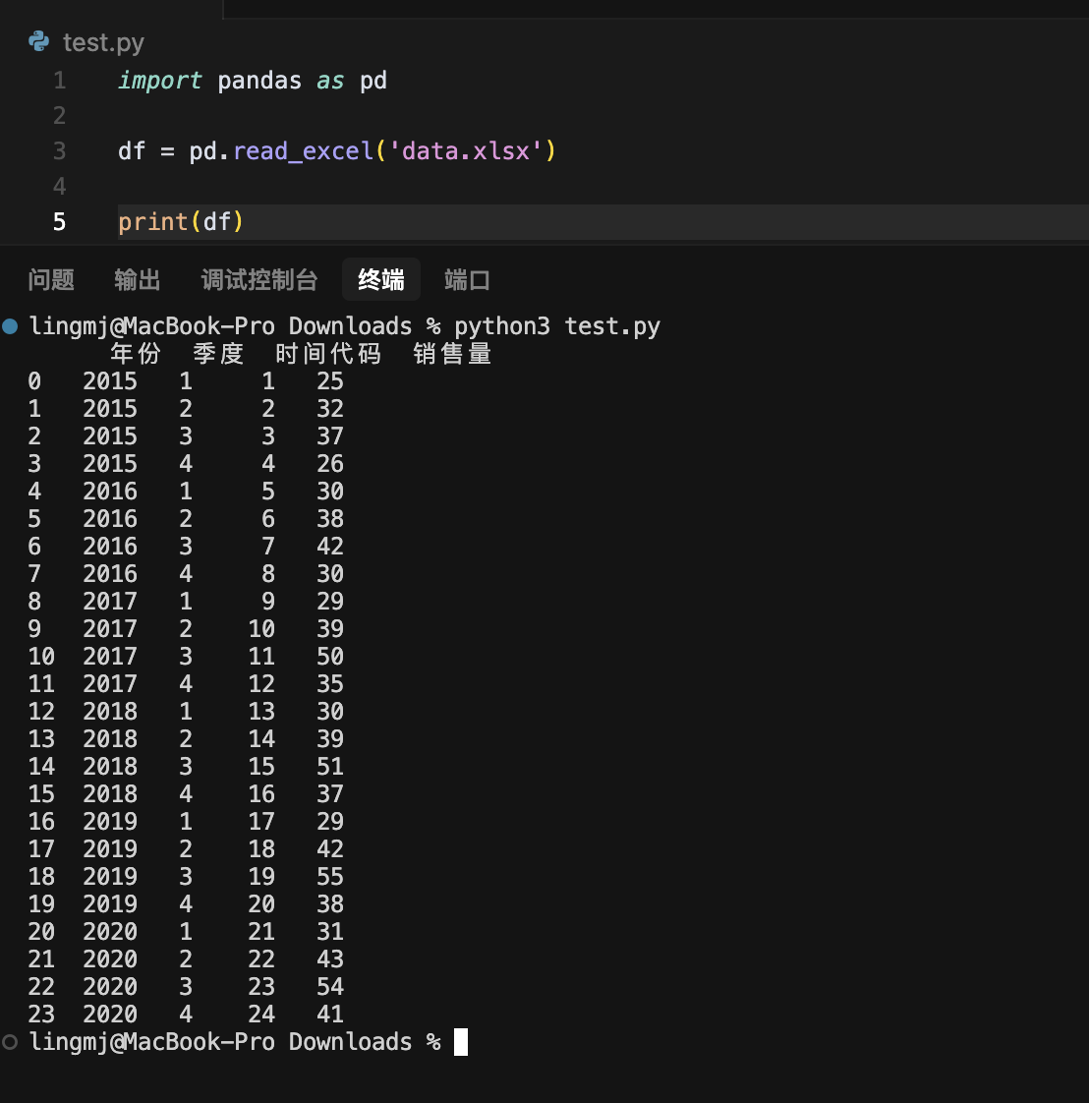Click line number 1 in the gutter

pyautogui.click(x=59, y=81)
